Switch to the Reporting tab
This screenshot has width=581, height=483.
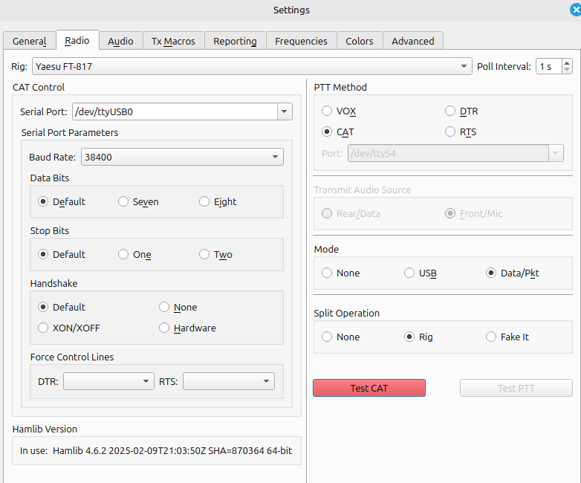[235, 41]
